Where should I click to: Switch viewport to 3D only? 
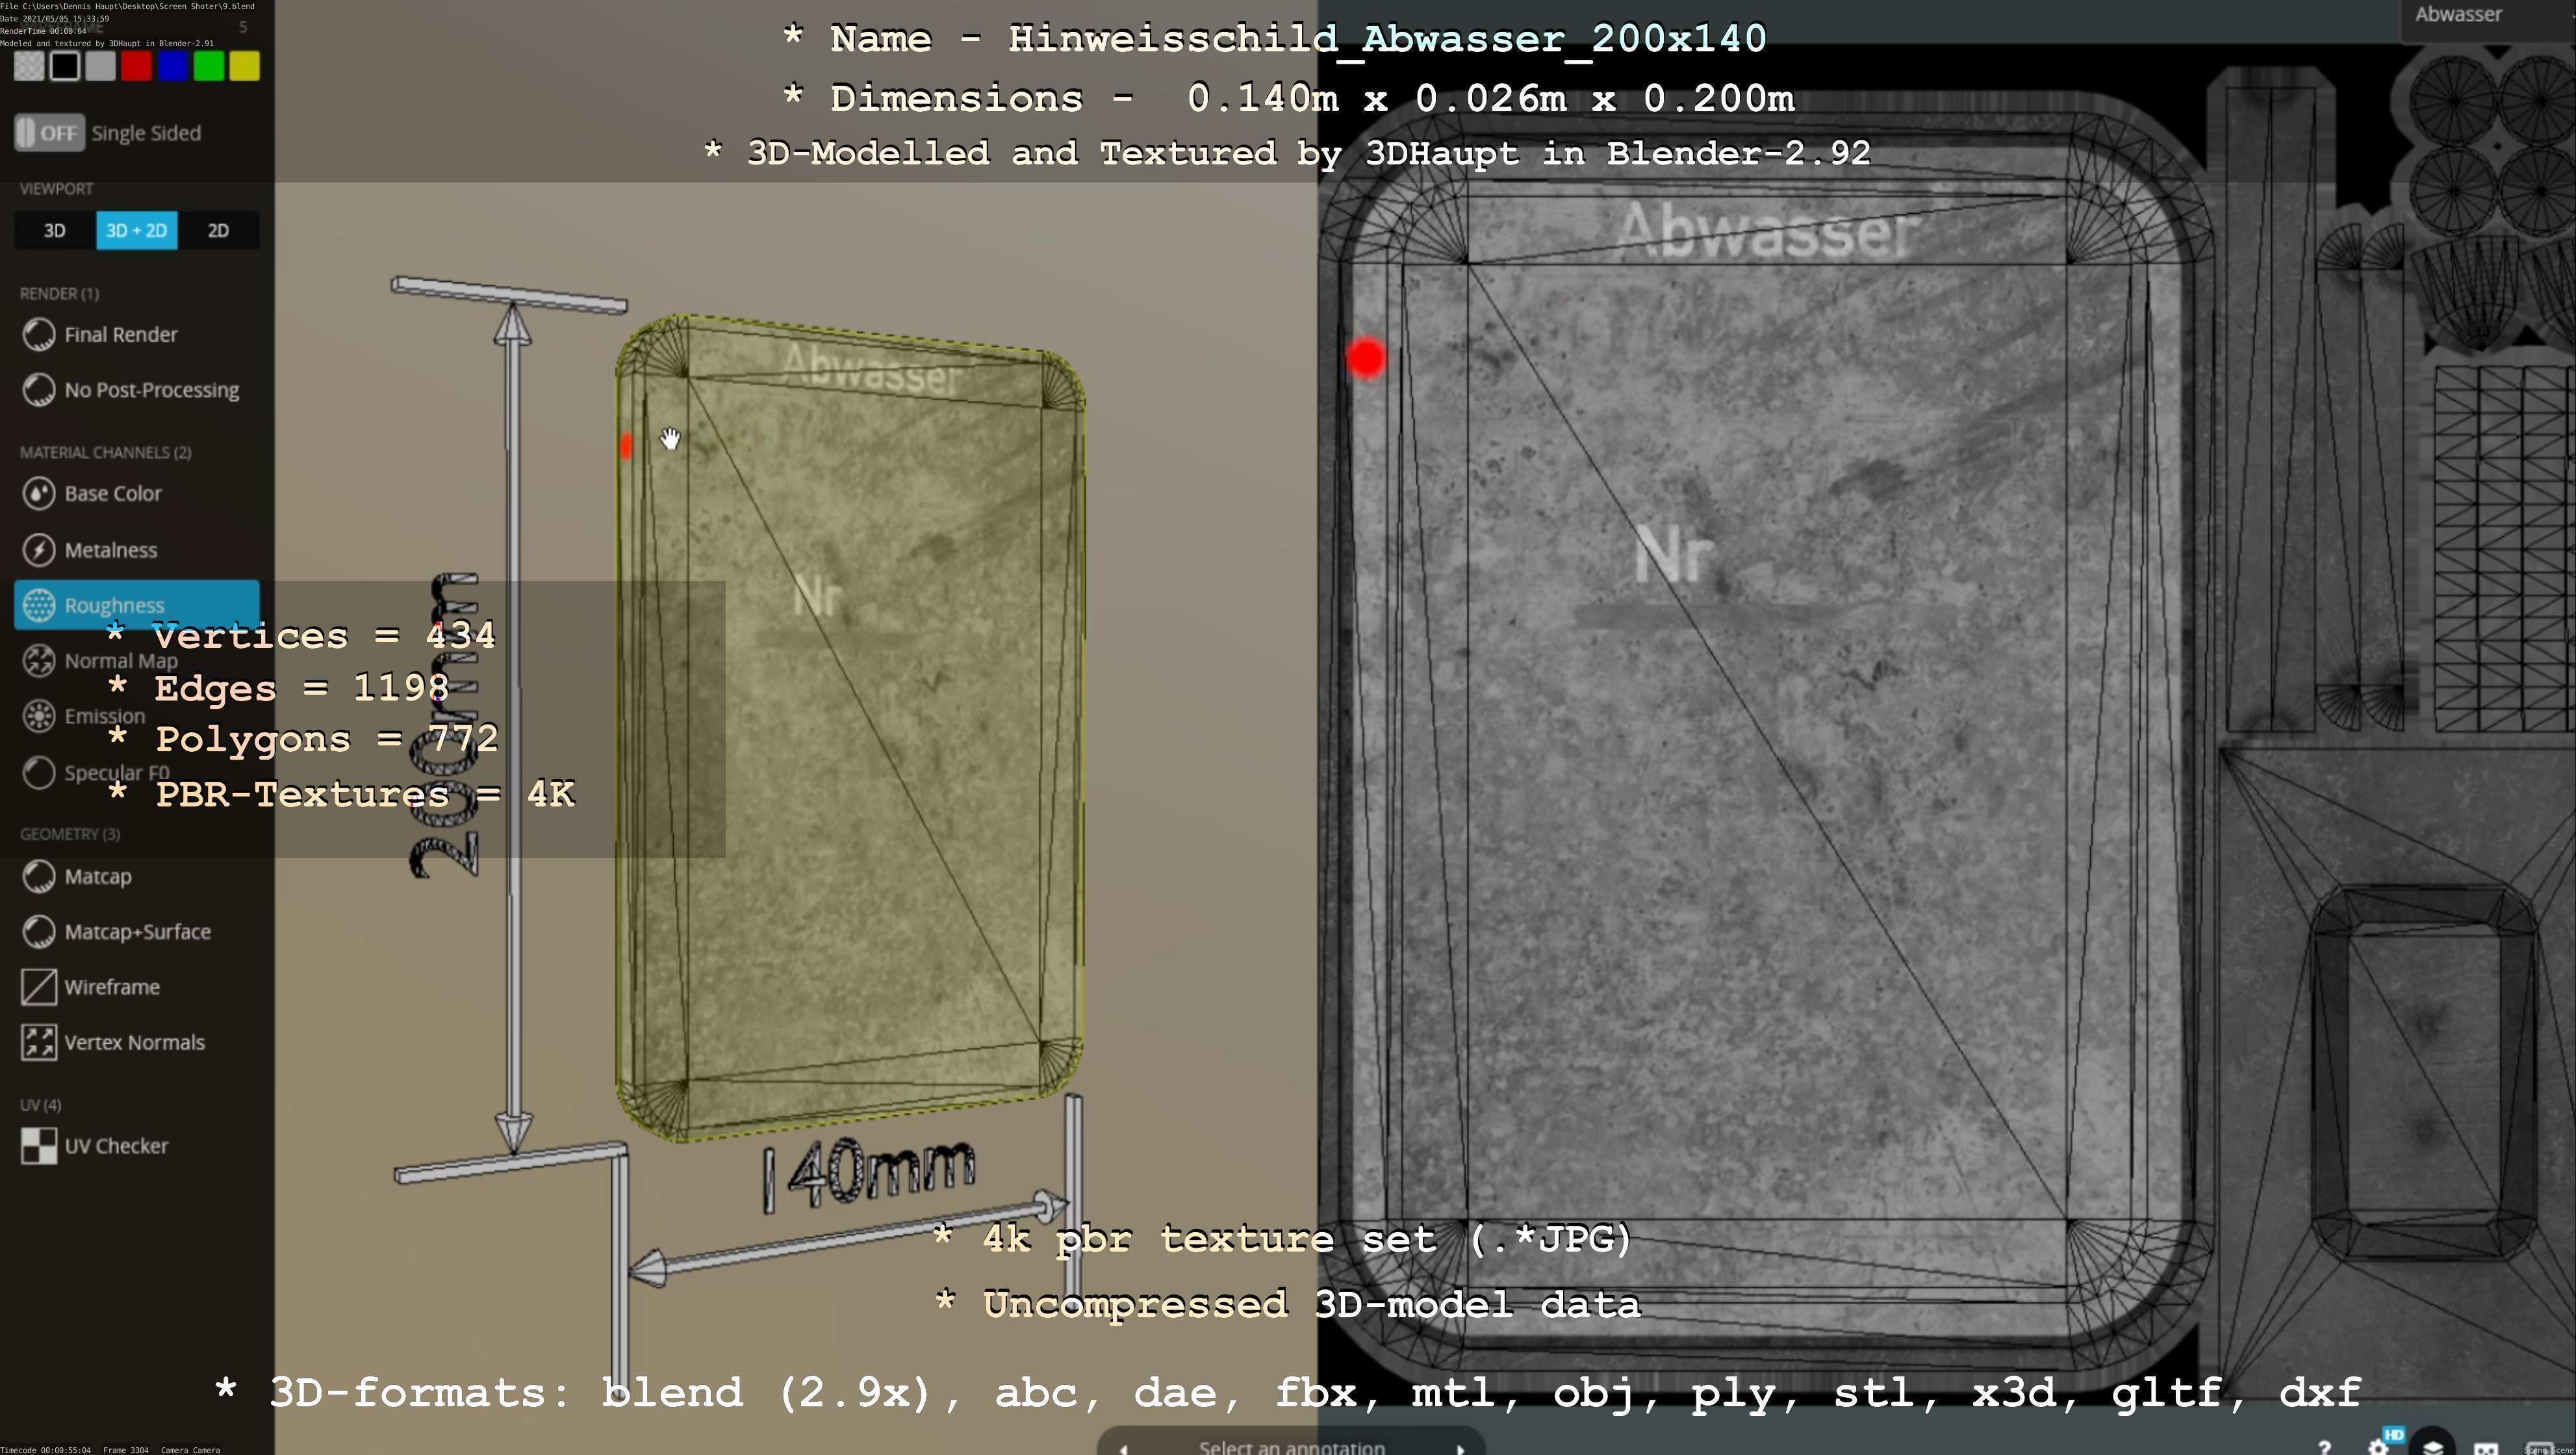pyautogui.click(x=54, y=231)
